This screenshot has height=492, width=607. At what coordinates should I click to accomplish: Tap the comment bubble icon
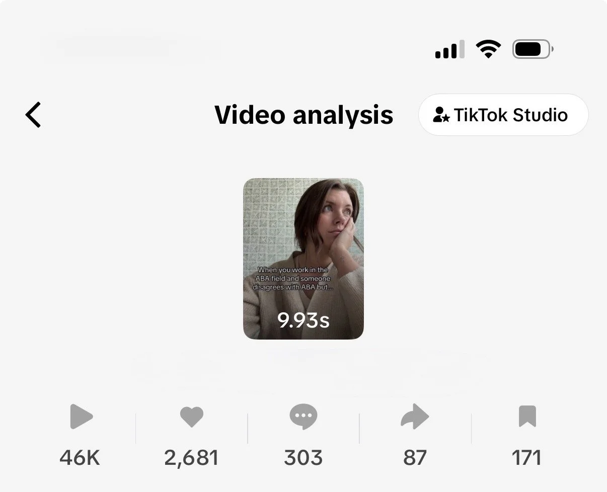point(303,417)
